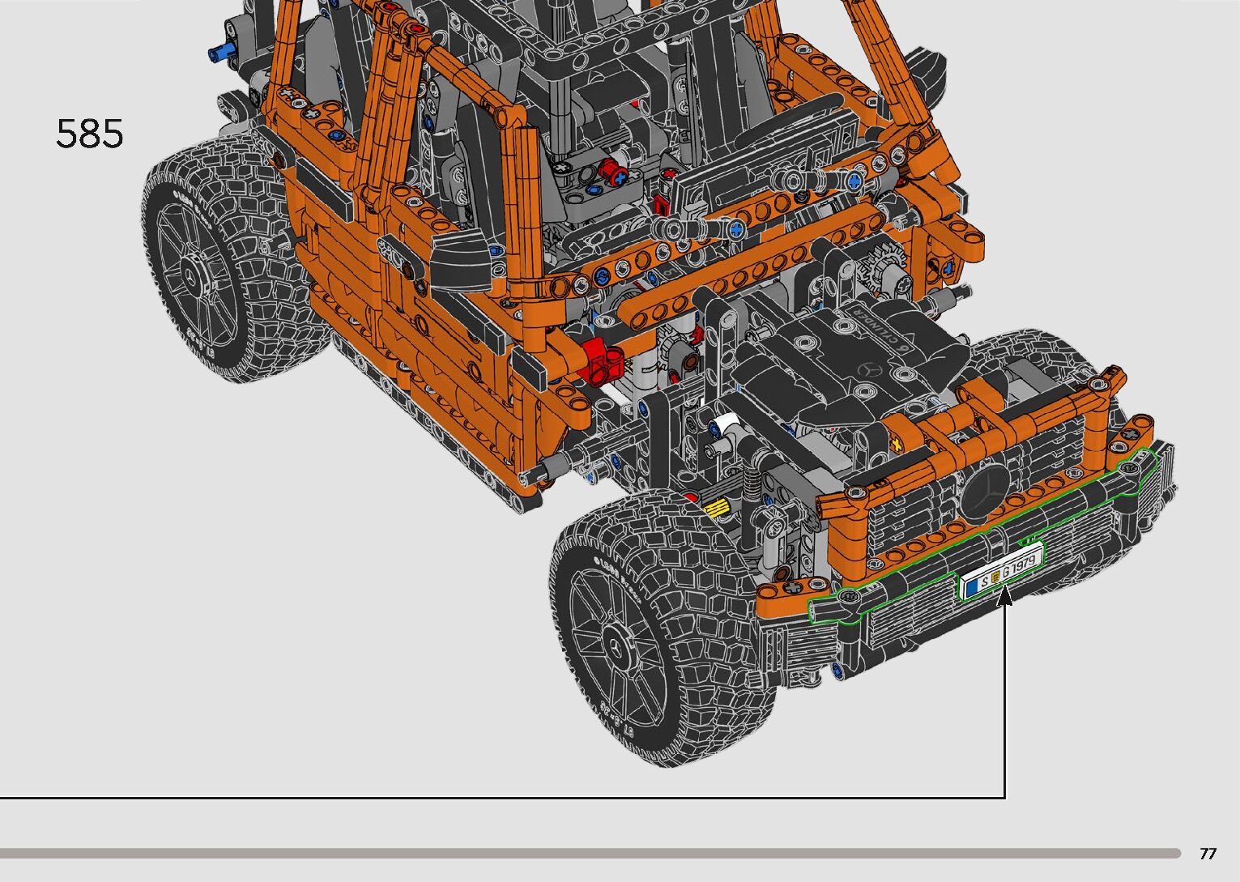This screenshot has width=1240, height=882.
Task: Click the page number 77
Action: click(x=1208, y=854)
